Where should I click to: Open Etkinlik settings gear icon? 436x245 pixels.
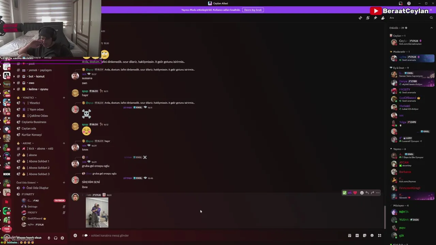click(x=406, y=28)
